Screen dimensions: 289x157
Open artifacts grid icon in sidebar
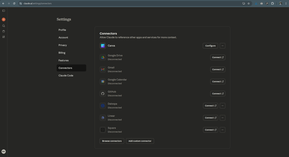[x=3, y=37]
